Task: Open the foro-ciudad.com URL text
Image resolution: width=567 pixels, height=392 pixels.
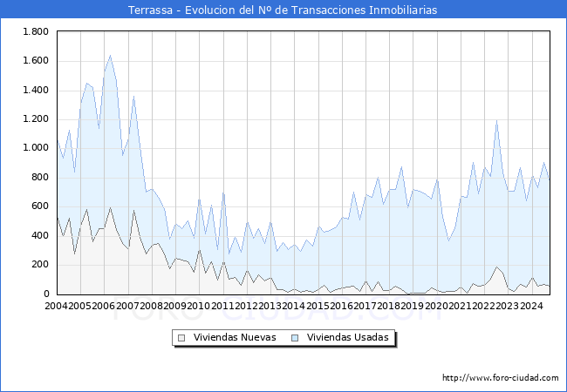Action: click(501, 377)
